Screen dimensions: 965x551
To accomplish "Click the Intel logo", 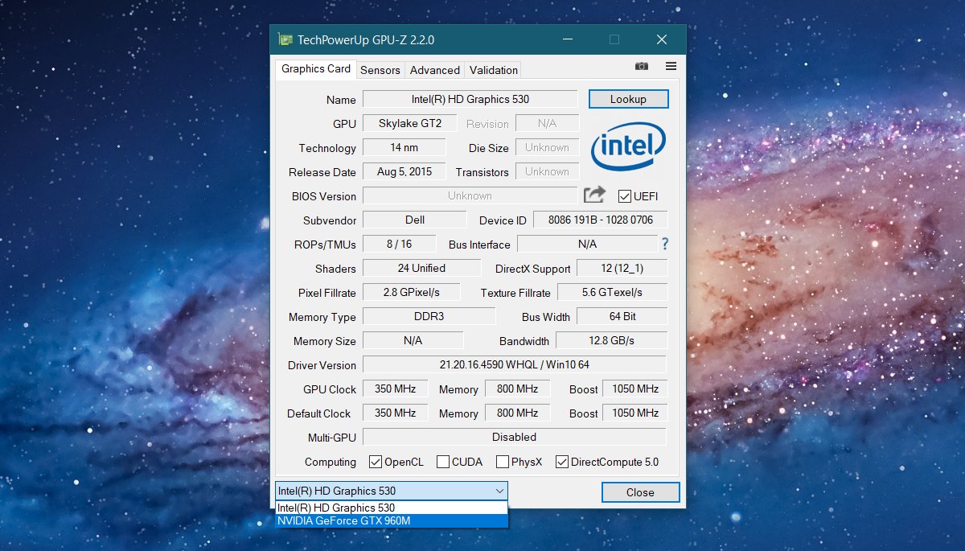I will 628,148.
